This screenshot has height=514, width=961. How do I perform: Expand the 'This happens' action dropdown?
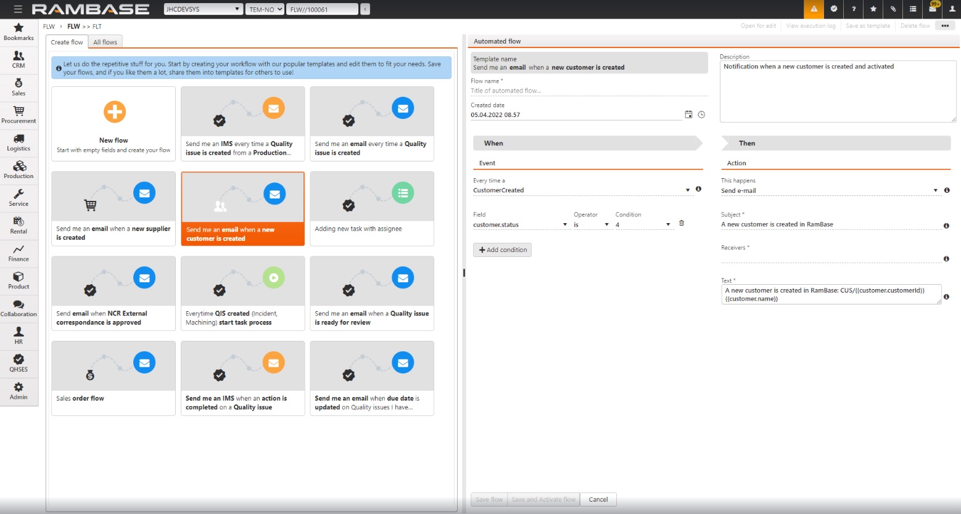(x=935, y=190)
